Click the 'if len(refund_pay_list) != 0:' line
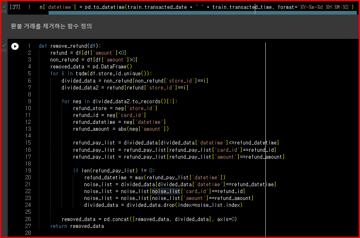The height and width of the screenshot is (238, 360). click(114, 170)
